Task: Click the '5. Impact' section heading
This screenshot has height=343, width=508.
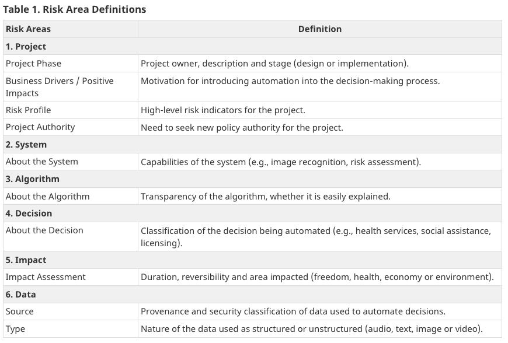Action: click(x=26, y=260)
